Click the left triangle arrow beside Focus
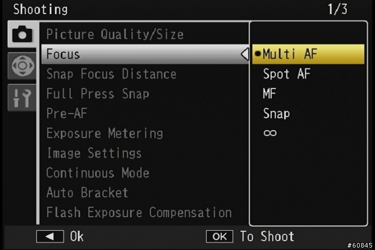Screen dimensions: 375x250 [245, 54]
